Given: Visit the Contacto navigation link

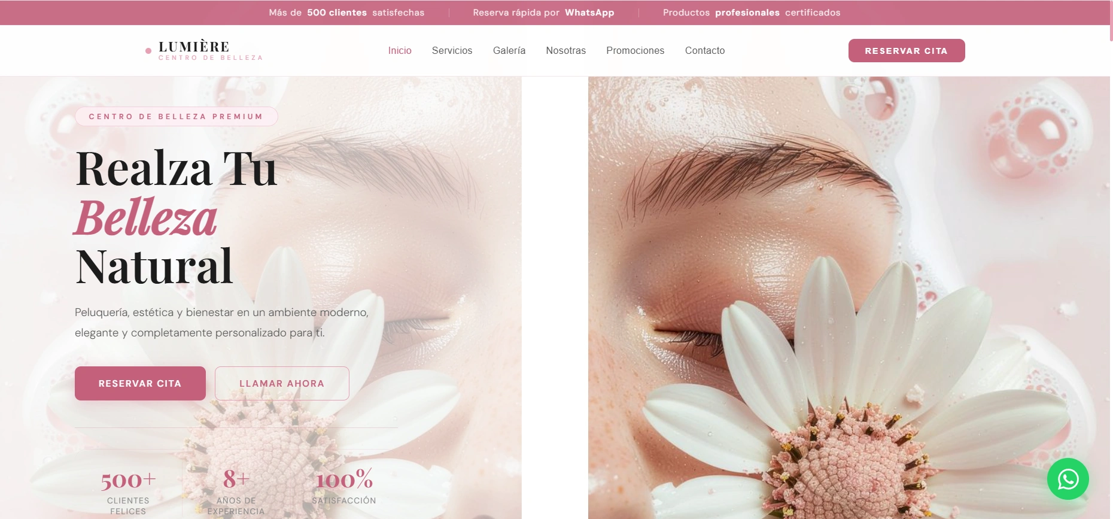Looking at the screenshot, I should [x=705, y=51].
